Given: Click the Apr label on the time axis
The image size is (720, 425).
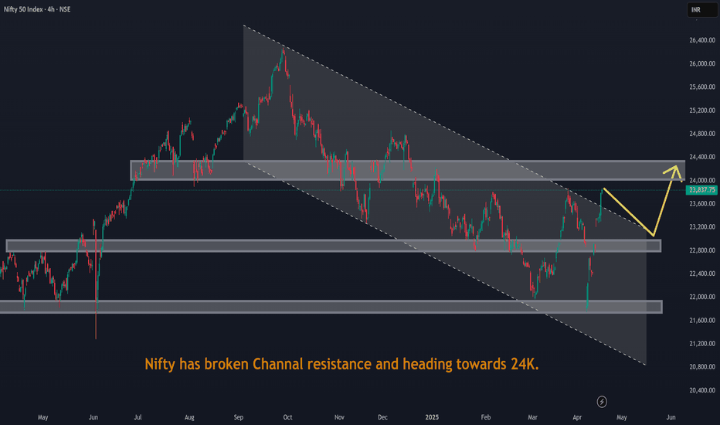Looking at the screenshot, I should (577, 417).
